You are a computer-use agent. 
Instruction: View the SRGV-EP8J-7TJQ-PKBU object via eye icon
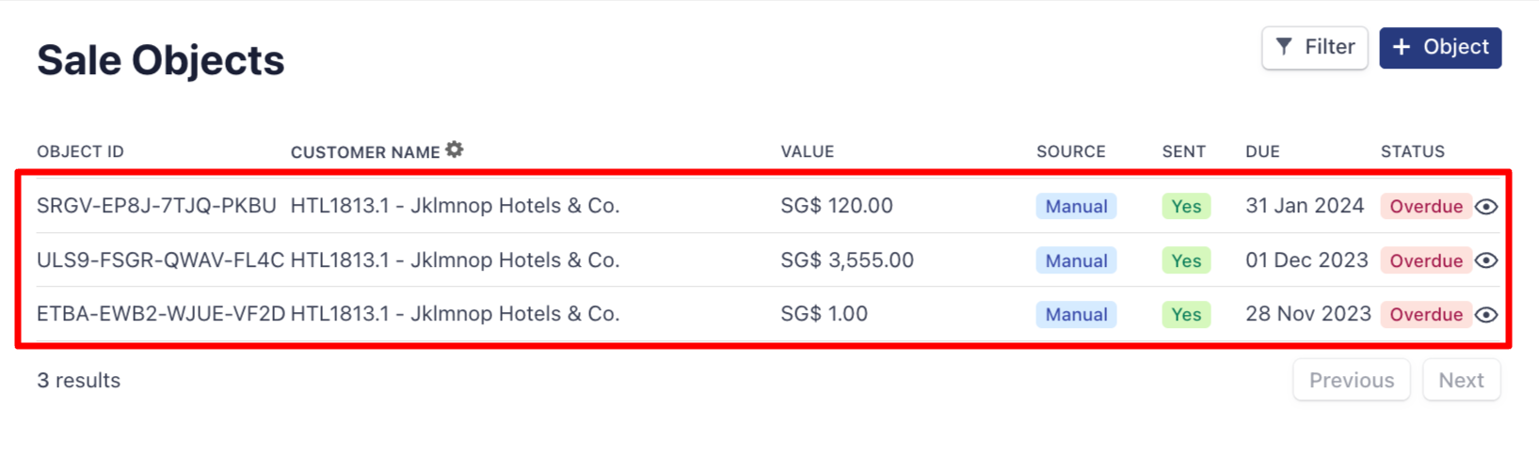[x=1486, y=207]
